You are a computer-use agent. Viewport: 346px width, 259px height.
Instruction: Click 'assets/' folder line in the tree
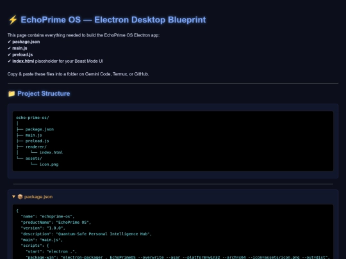[33, 159]
